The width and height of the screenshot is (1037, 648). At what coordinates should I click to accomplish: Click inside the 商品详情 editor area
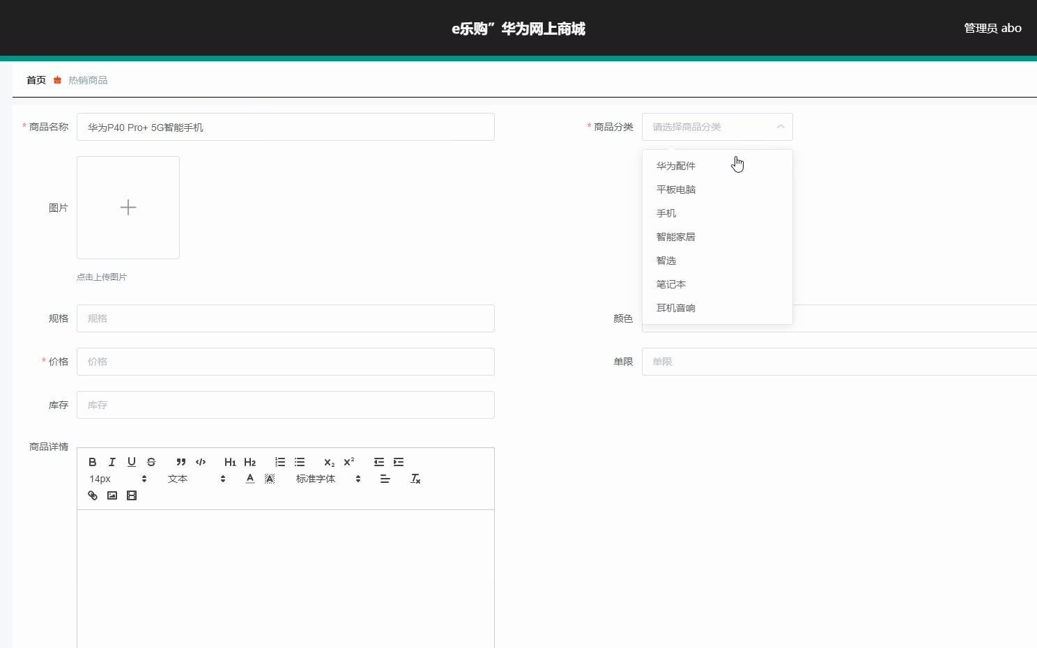pyautogui.click(x=286, y=578)
